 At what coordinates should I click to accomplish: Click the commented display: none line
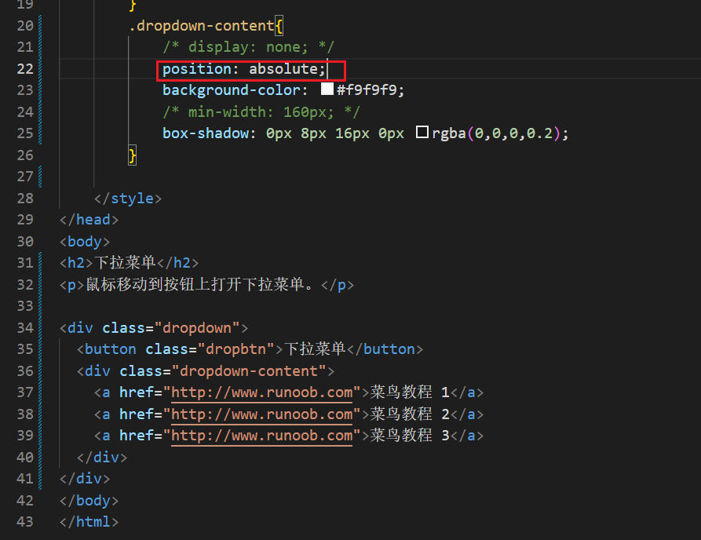click(x=248, y=47)
